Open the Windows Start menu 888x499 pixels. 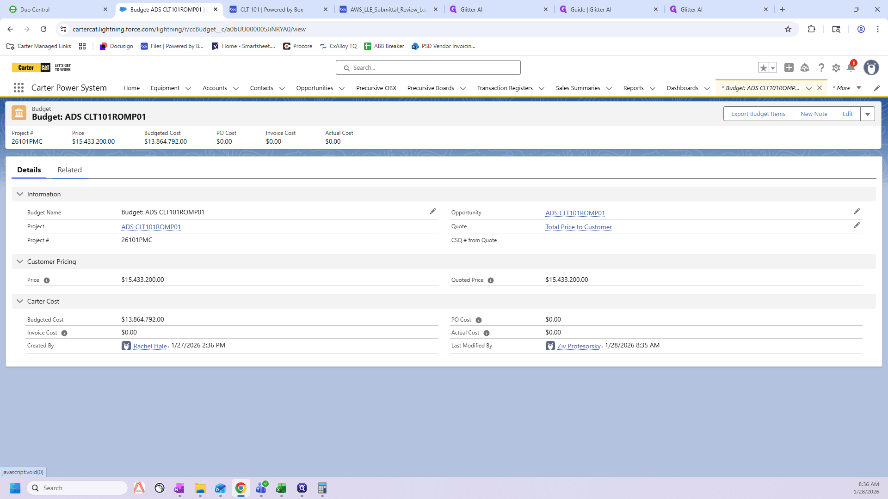click(x=15, y=488)
